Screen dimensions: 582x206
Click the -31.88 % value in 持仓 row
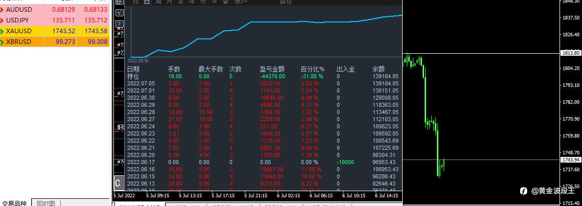[312, 77]
